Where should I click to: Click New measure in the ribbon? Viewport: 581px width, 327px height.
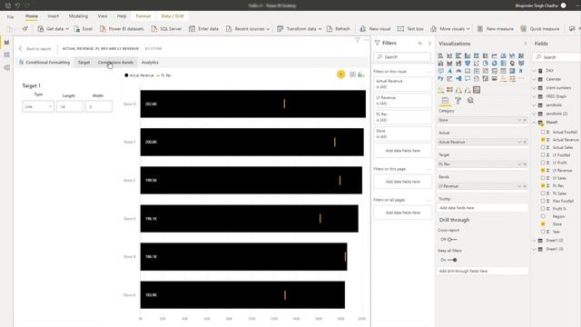click(496, 28)
